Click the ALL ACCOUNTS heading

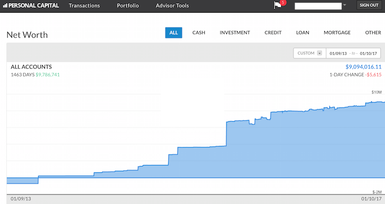(31, 67)
